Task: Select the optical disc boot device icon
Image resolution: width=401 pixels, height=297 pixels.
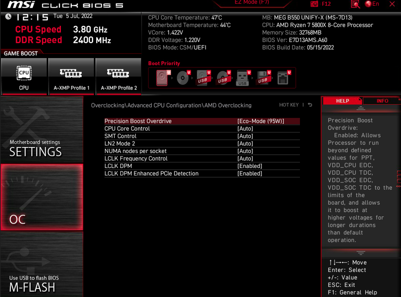Action: [x=183, y=78]
